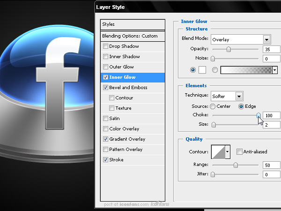Uncheck the Inner Glow checkbox
Viewport: 281px width, 211px height.
[x=105, y=77]
